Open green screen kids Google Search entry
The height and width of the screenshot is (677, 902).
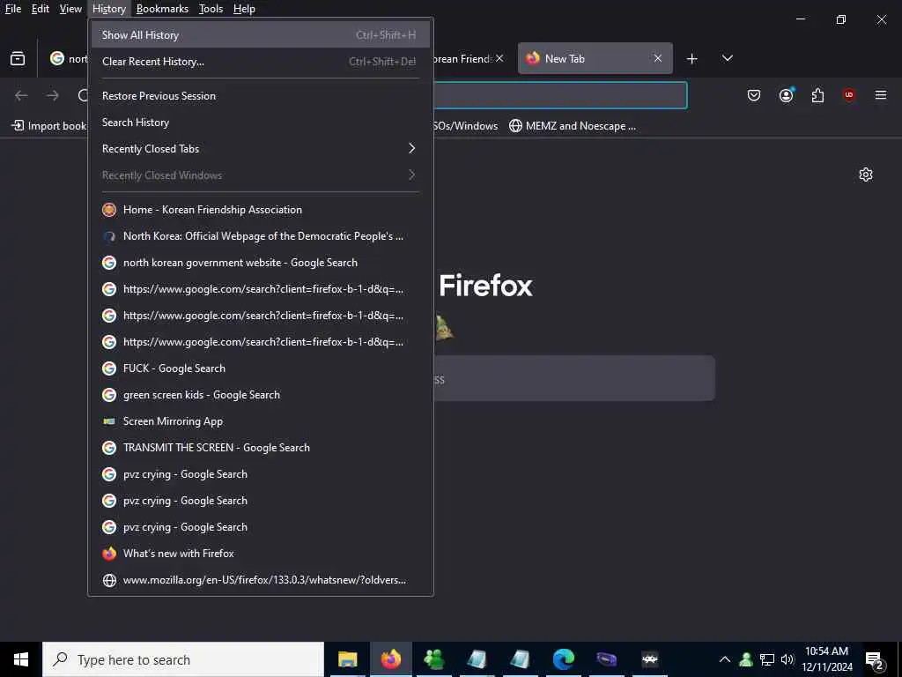coord(260,395)
